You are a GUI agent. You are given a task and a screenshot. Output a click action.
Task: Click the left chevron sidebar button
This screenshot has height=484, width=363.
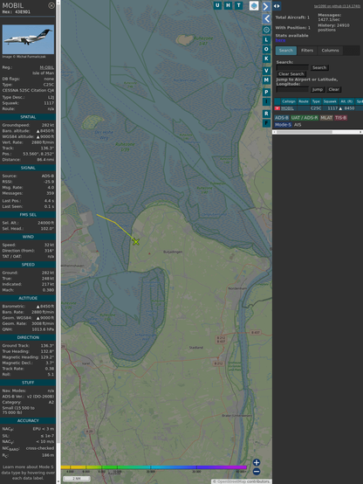(267, 19)
